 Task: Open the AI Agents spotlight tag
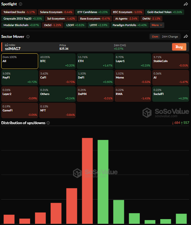point(126,19)
